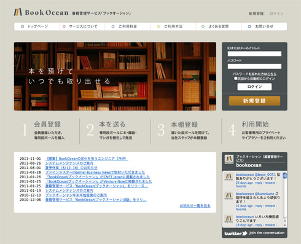Open the Internet Business News coverage link
The width and height of the screenshot is (301, 244).
point(95,172)
